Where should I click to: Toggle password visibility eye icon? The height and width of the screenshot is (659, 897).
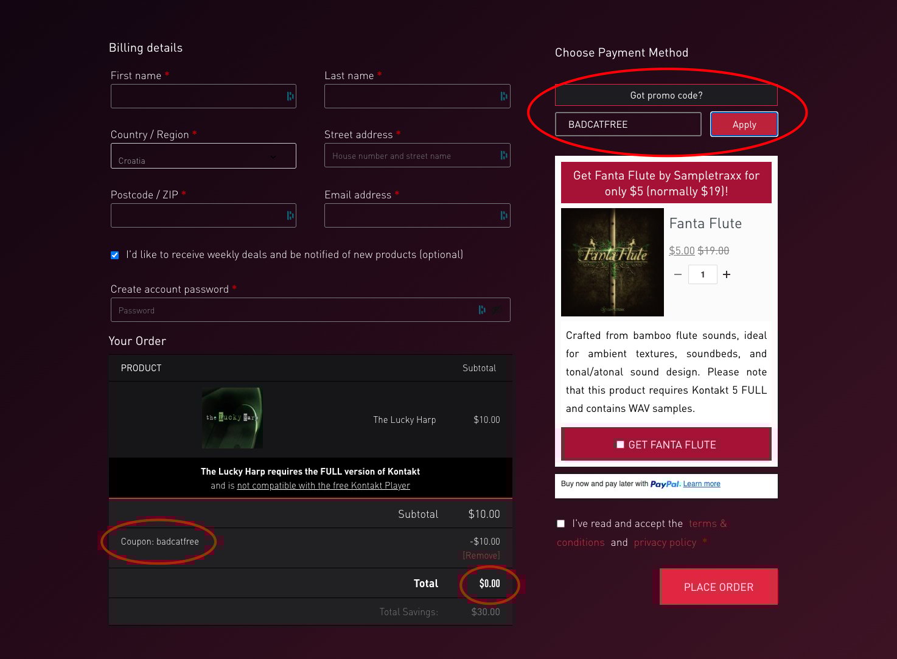click(x=497, y=310)
